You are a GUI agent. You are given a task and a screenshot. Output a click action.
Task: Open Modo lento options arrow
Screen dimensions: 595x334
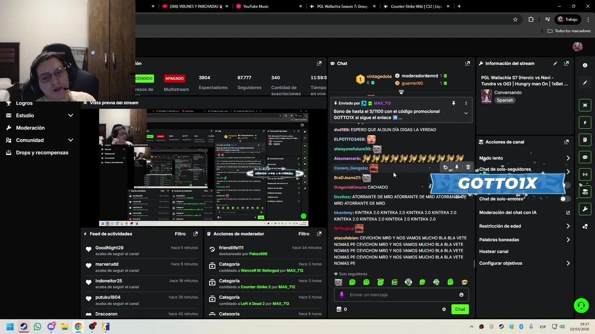568,158
